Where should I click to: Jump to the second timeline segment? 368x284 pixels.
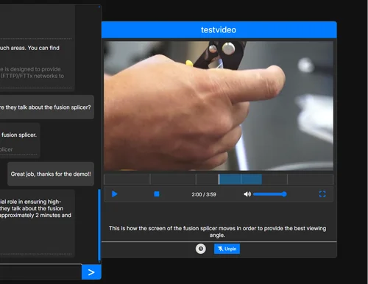pos(173,180)
